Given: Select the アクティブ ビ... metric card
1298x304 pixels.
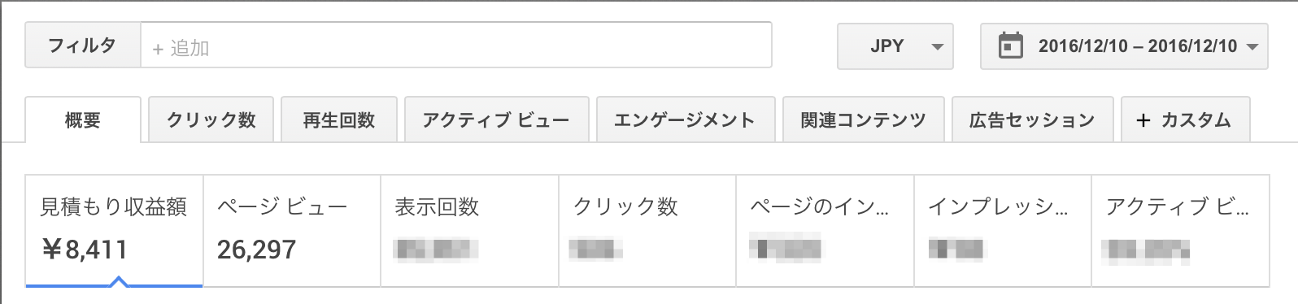Looking at the screenshot, I should click(x=1181, y=231).
